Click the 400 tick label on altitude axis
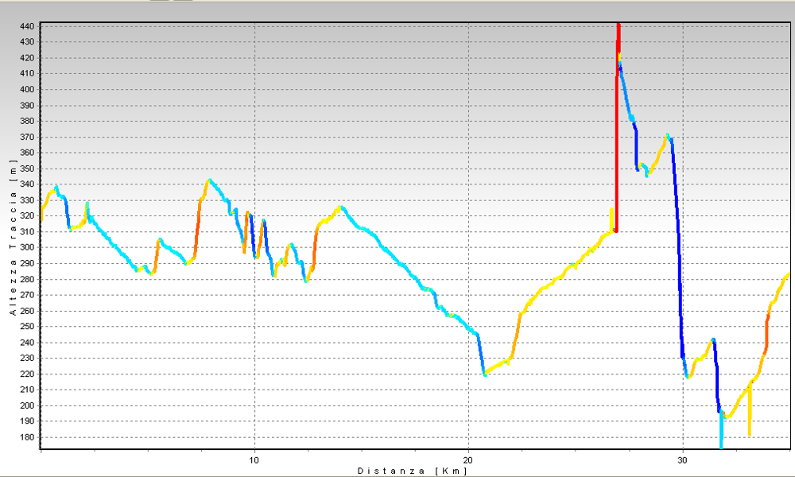795x477 pixels. point(26,89)
